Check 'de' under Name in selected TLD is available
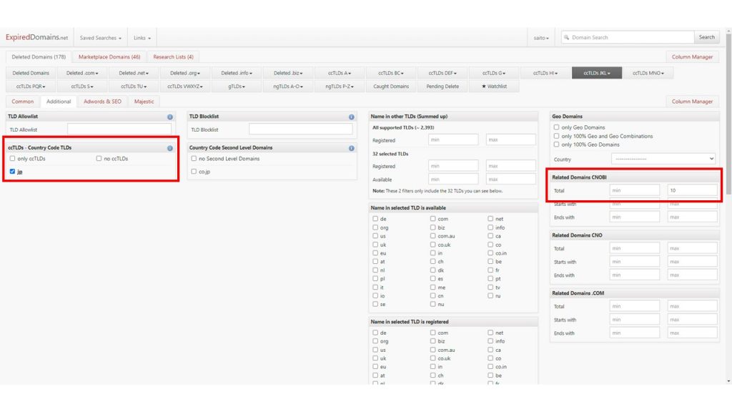 click(375, 219)
